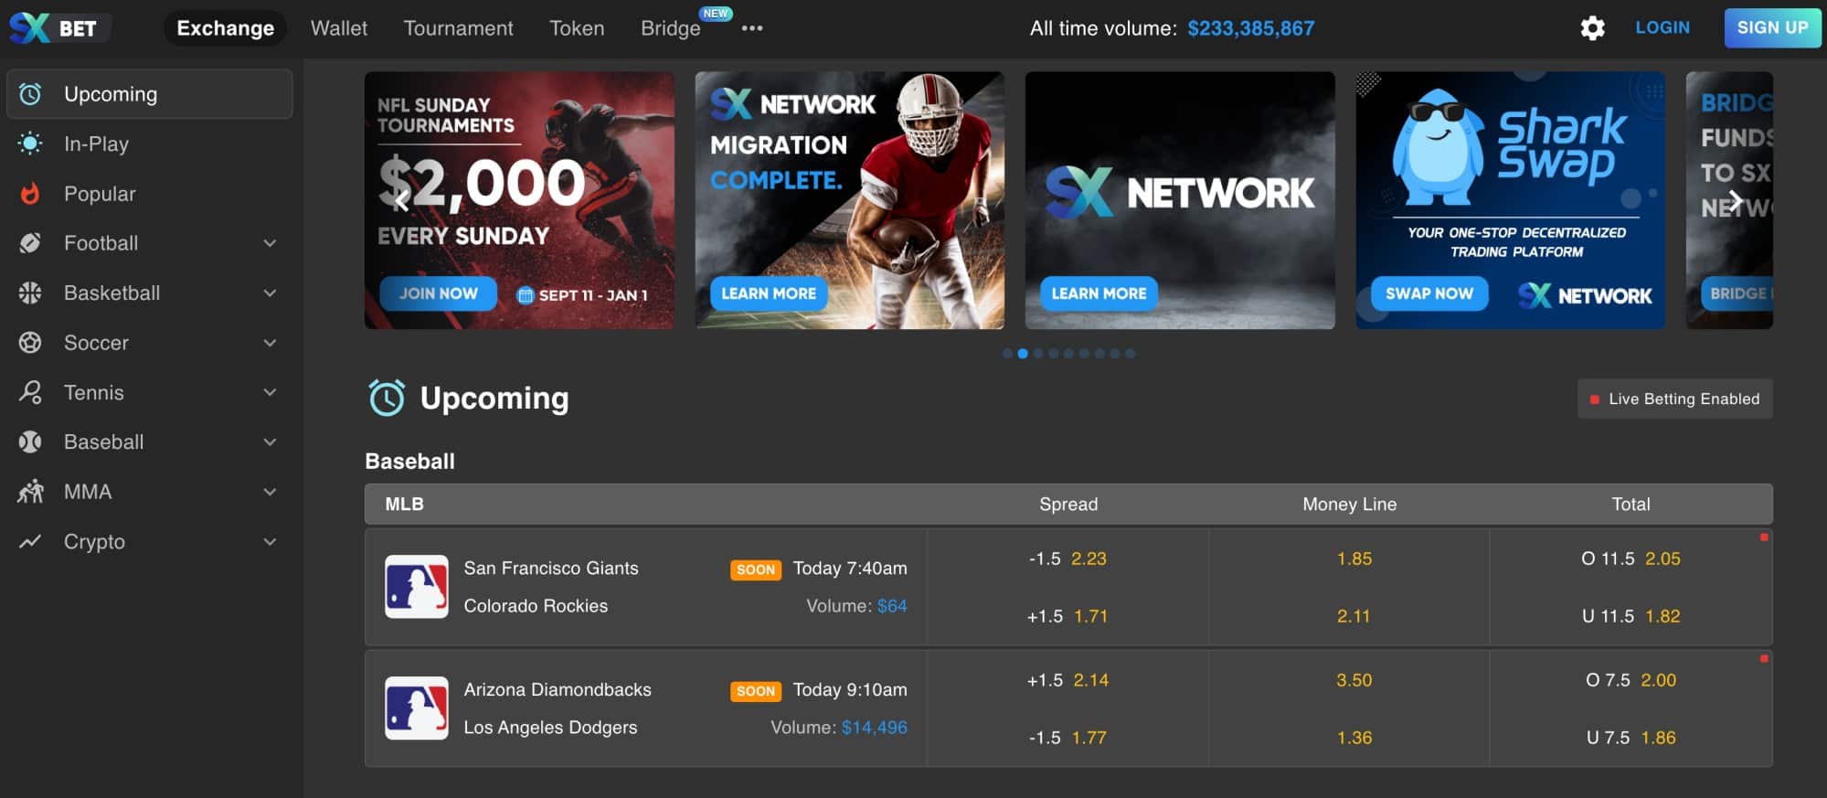The height and width of the screenshot is (798, 1827).
Task: Open the Token tab
Action: [x=577, y=28]
